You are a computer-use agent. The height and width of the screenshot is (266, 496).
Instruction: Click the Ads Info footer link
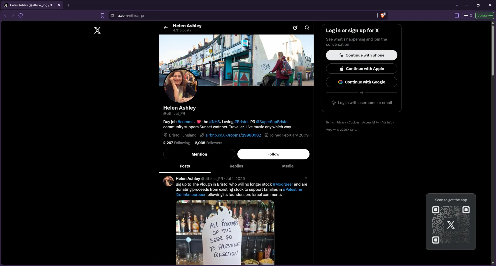point(387,122)
